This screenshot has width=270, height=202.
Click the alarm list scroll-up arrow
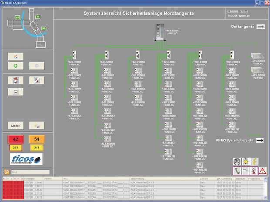(x=265, y=179)
